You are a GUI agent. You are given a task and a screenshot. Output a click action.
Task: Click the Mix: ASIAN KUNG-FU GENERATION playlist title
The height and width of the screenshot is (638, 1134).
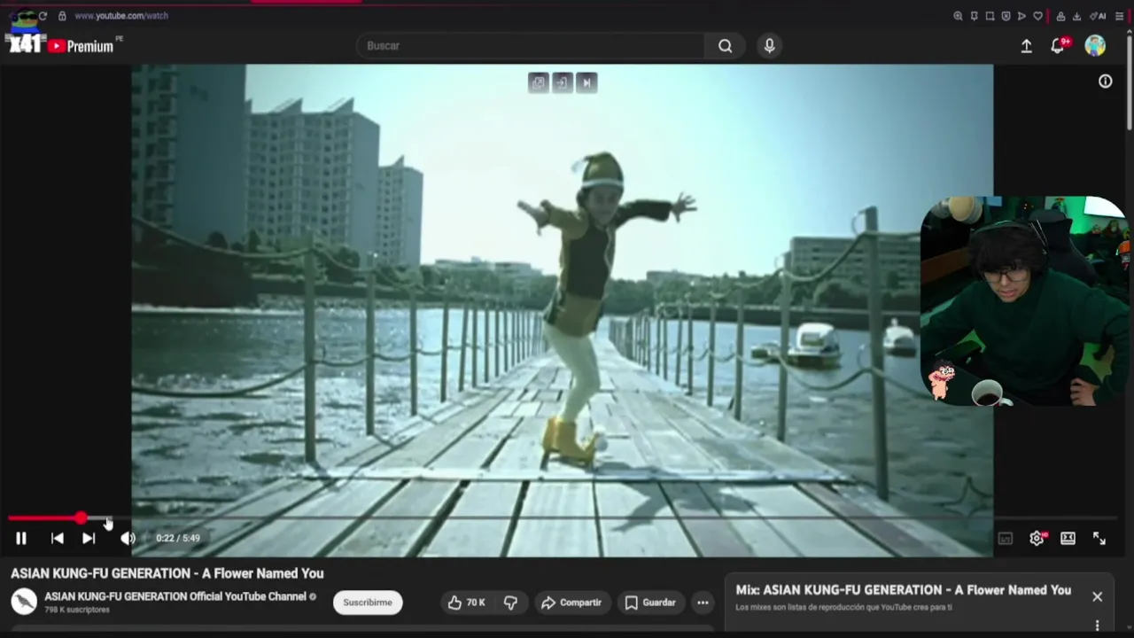(x=903, y=590)
